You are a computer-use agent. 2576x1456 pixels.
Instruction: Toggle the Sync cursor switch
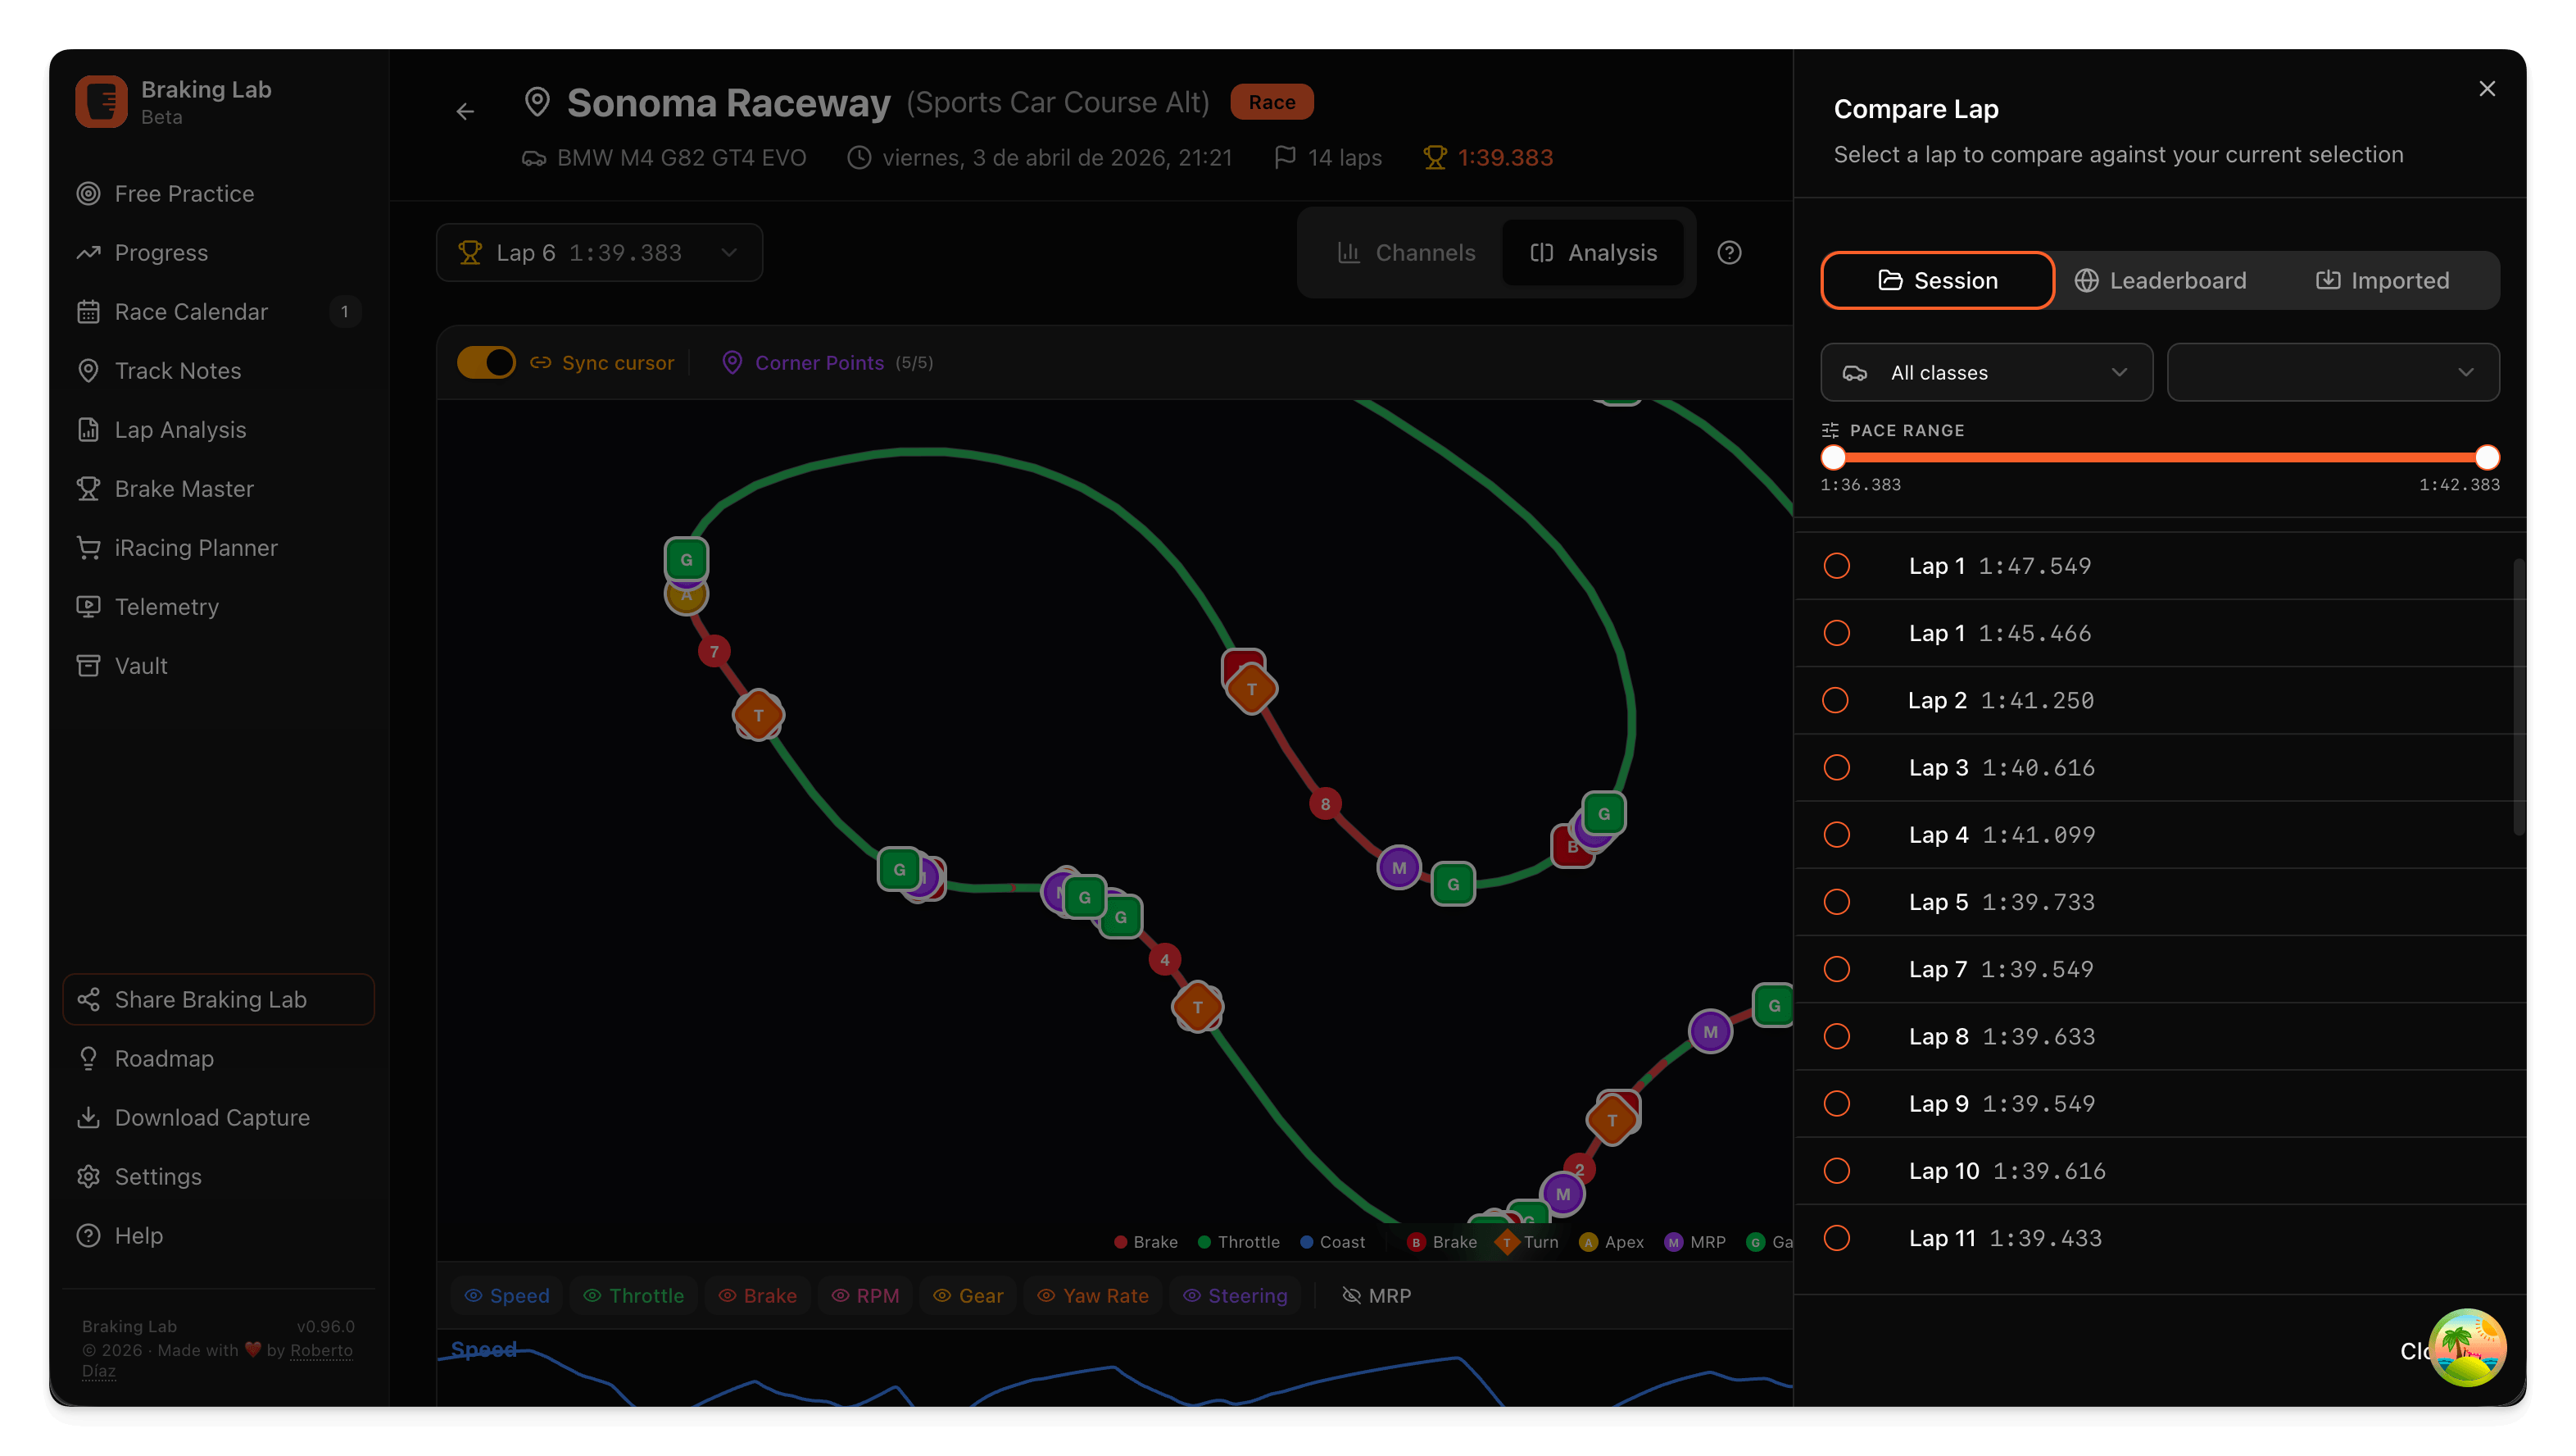coord(486,362)
